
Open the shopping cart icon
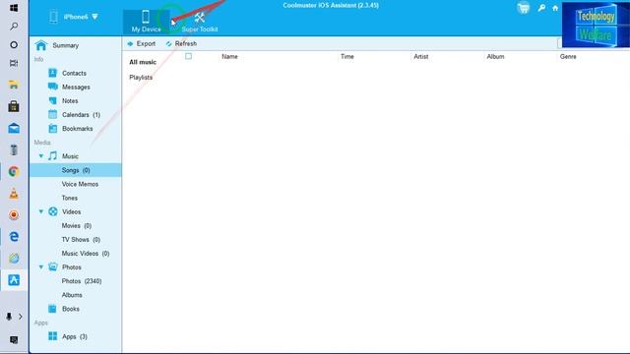523,8
